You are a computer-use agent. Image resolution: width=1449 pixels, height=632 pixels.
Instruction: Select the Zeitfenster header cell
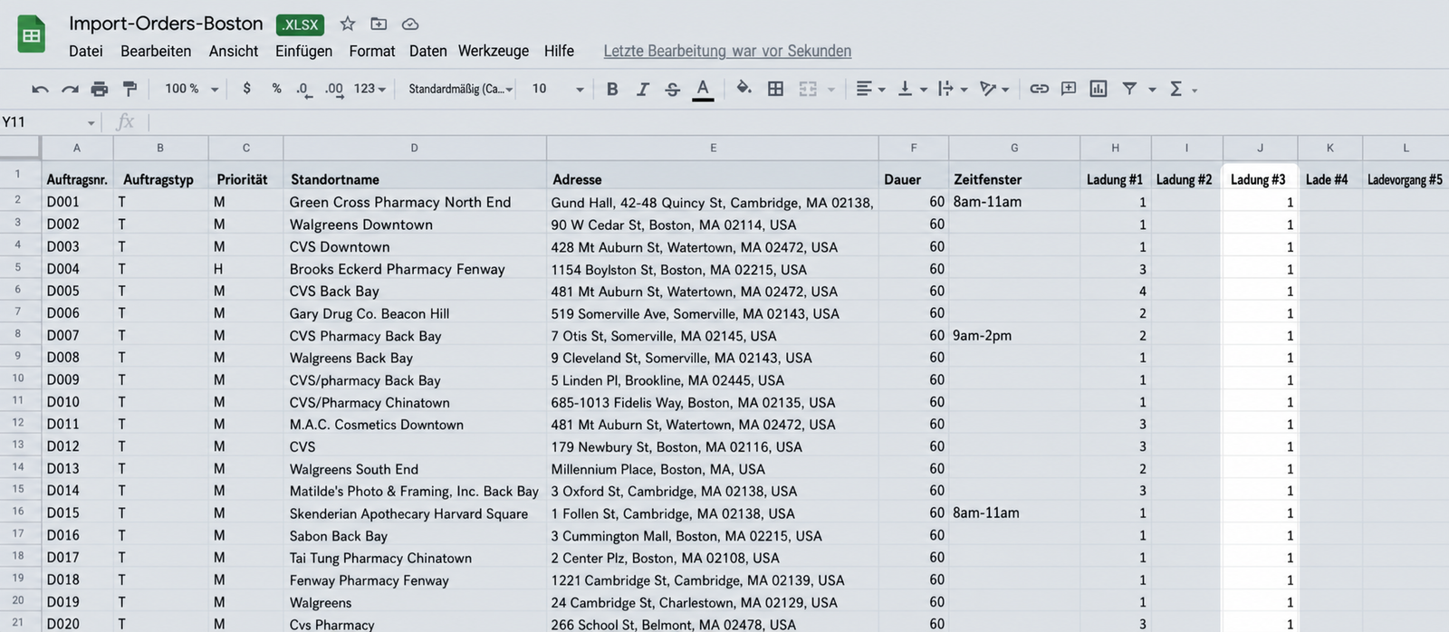pyautogui.click(x=1014, y=178)
